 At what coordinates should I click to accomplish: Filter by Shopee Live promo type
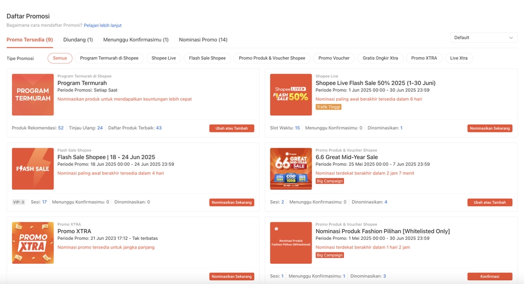point(164,58)
